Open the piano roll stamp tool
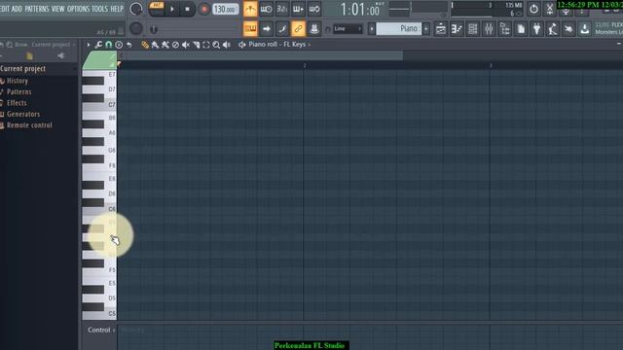Viewport: 623px width, 350px height. pyautogui.click(x=119, y=45)
